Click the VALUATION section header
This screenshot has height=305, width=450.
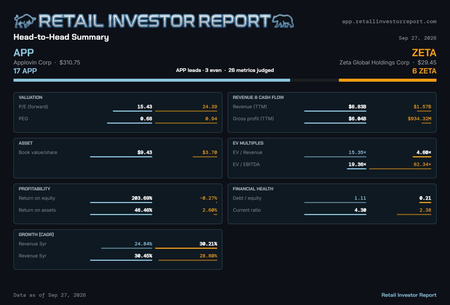tap(30, 97)
